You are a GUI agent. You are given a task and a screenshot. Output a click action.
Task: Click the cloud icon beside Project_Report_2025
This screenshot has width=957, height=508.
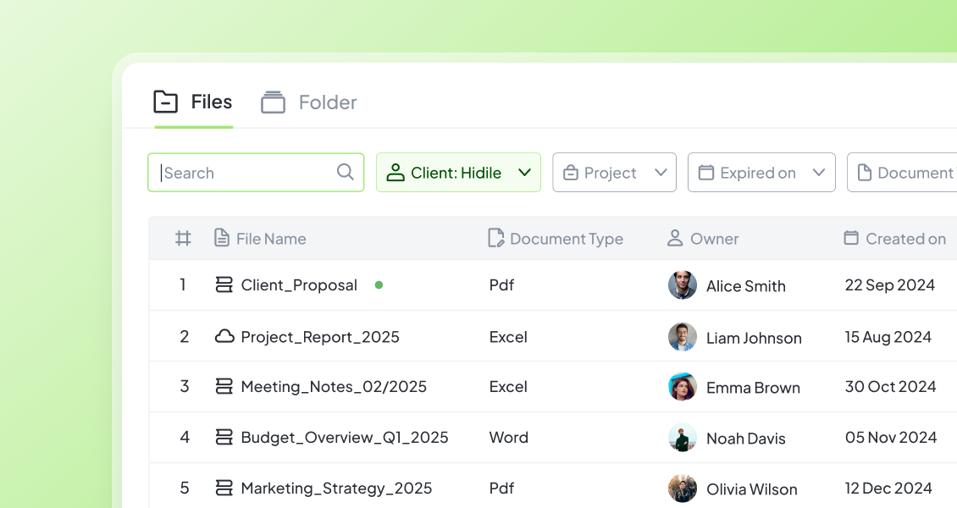(x=224, y=336)
